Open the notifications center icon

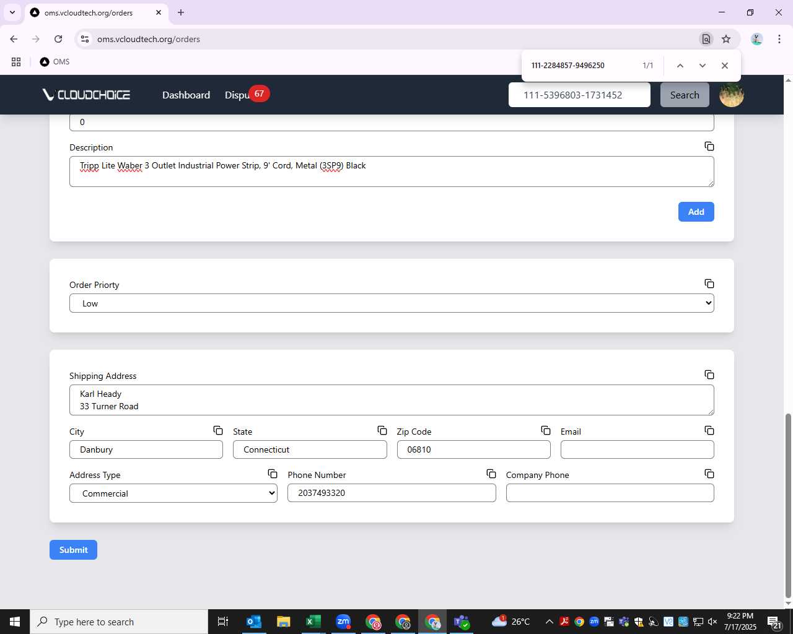point(774,622)
